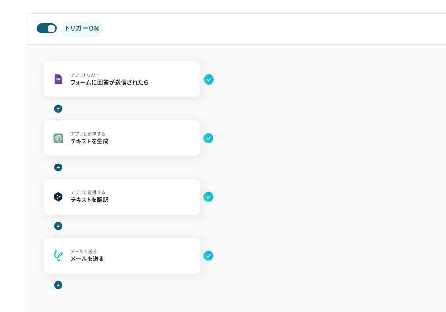446x312 pixels.
Task: Click the checkmark next to フォームに回答が送信されたら
Action: pyautogui.click(x=209, y=79)
